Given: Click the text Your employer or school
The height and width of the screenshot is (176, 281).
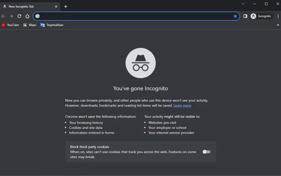Looking at the screenshot, I should [167, 128].
